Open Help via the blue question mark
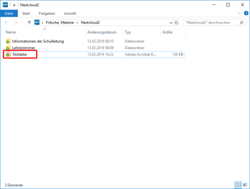The image size is (250, 189). click(246, 13)
